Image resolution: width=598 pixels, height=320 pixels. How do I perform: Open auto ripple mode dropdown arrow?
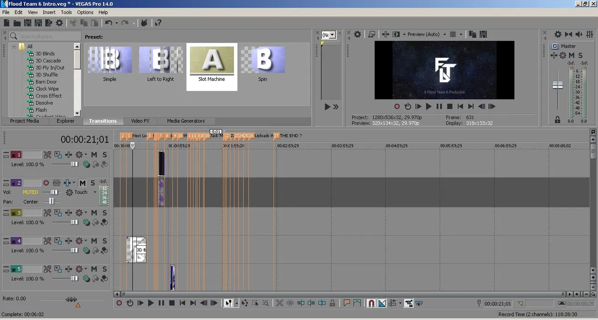click(x=400, y=303)
